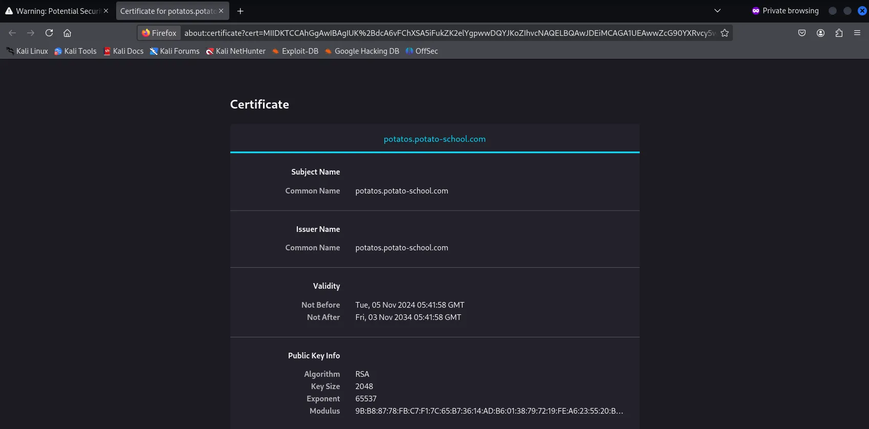The height and width of the screenshot is (429, 869).
Task: Open the Firefox application menu
Action: [857, 33]
